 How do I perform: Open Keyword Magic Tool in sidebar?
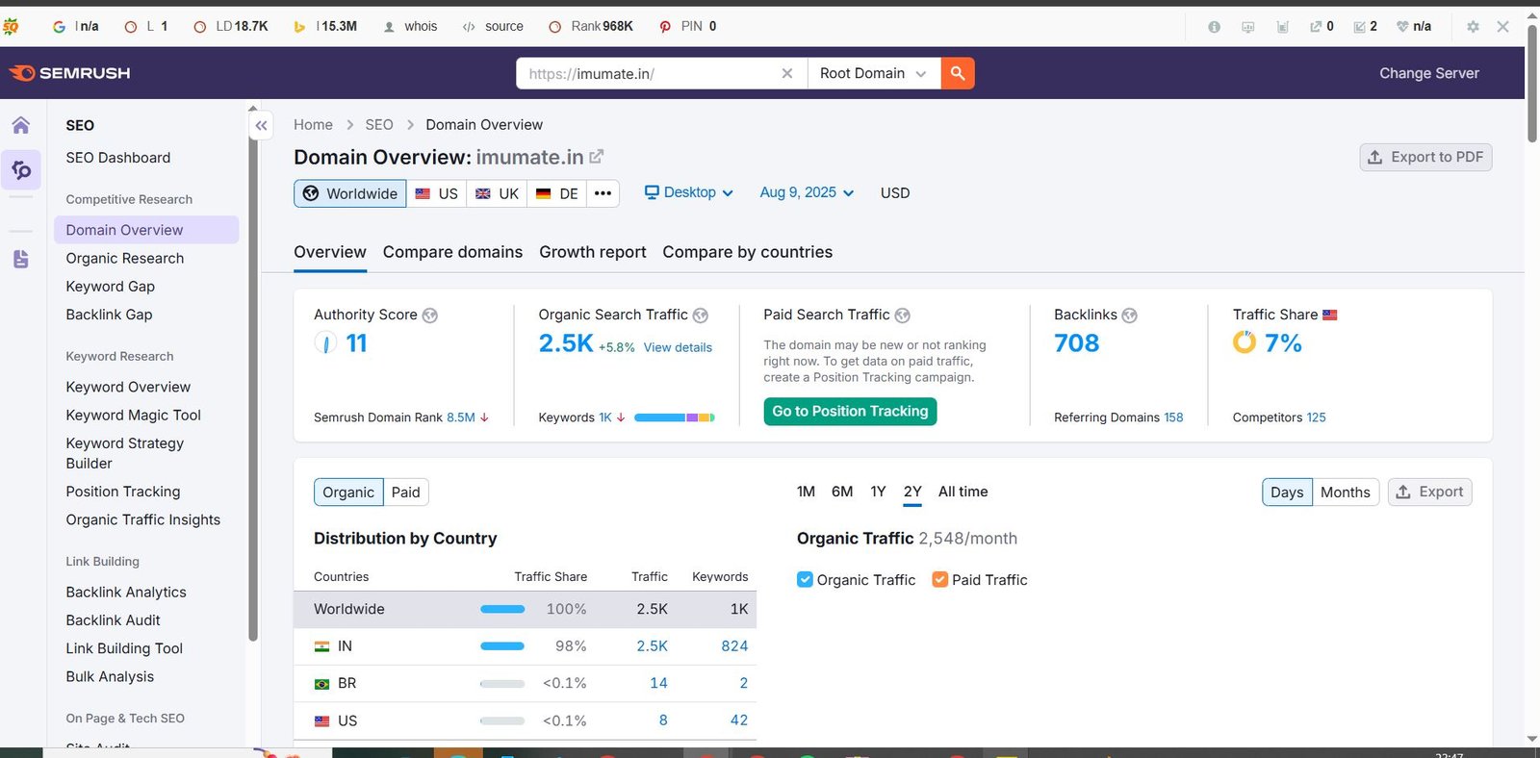pos(134,415)
